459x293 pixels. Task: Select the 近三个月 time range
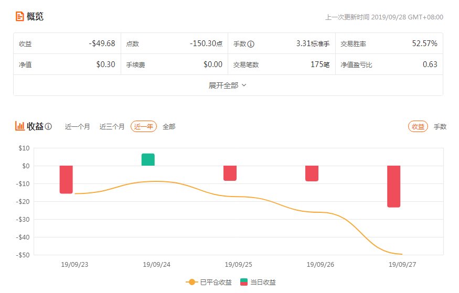pos(112,127)
